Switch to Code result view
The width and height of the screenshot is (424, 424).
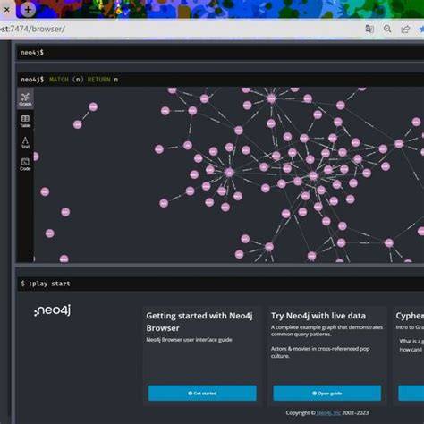pos(25,164)
